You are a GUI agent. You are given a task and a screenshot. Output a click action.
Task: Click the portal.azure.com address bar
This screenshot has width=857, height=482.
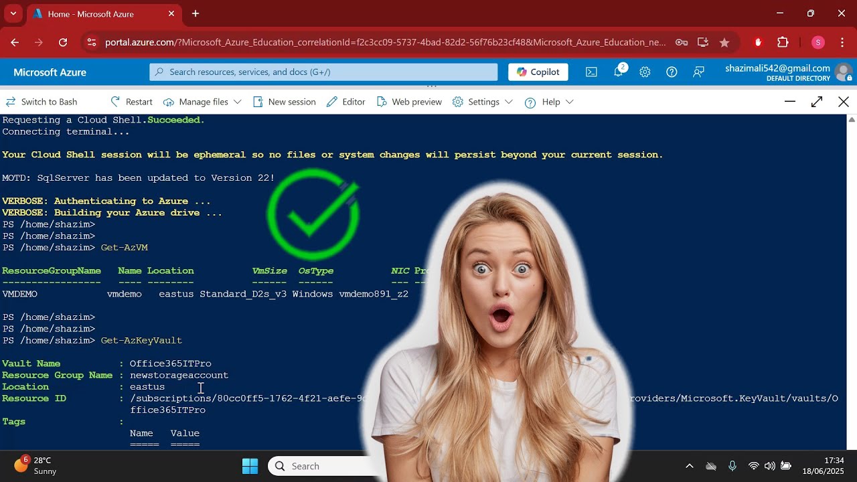click(385, 42)
